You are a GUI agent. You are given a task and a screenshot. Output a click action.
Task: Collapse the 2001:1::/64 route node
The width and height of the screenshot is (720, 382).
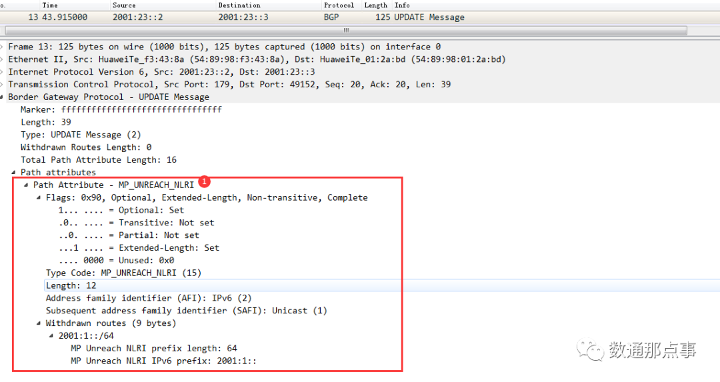pyautogui.click(x=51, y=335)
